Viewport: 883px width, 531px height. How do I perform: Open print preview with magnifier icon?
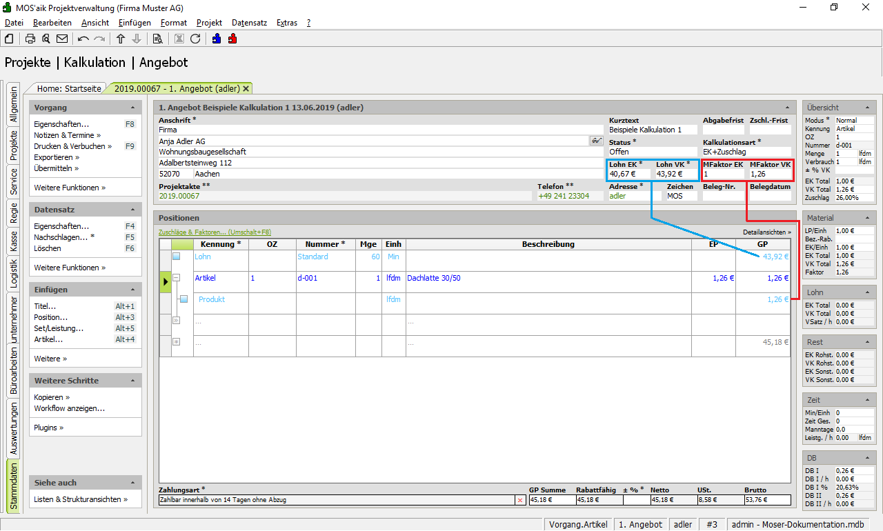tap(46, 39)
